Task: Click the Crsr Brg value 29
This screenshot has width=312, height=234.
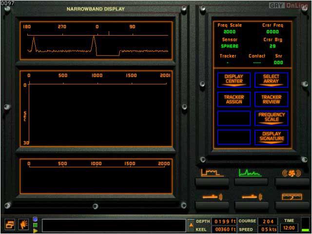Action: click(273, 46)
